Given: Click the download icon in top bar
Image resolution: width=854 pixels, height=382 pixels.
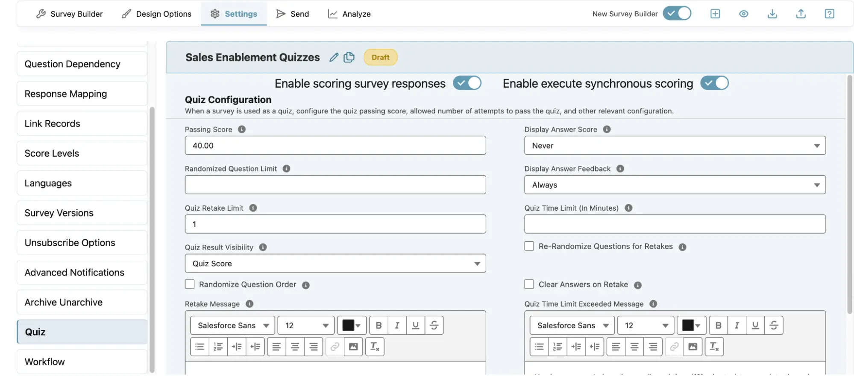Looking at the screenshot, I should pos(772,14).
